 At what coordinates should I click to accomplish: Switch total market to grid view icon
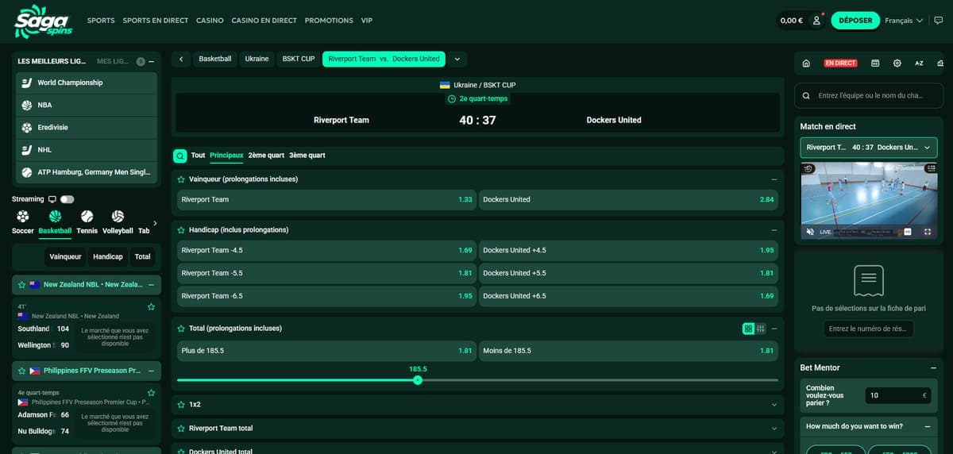(x=748, y=329)
